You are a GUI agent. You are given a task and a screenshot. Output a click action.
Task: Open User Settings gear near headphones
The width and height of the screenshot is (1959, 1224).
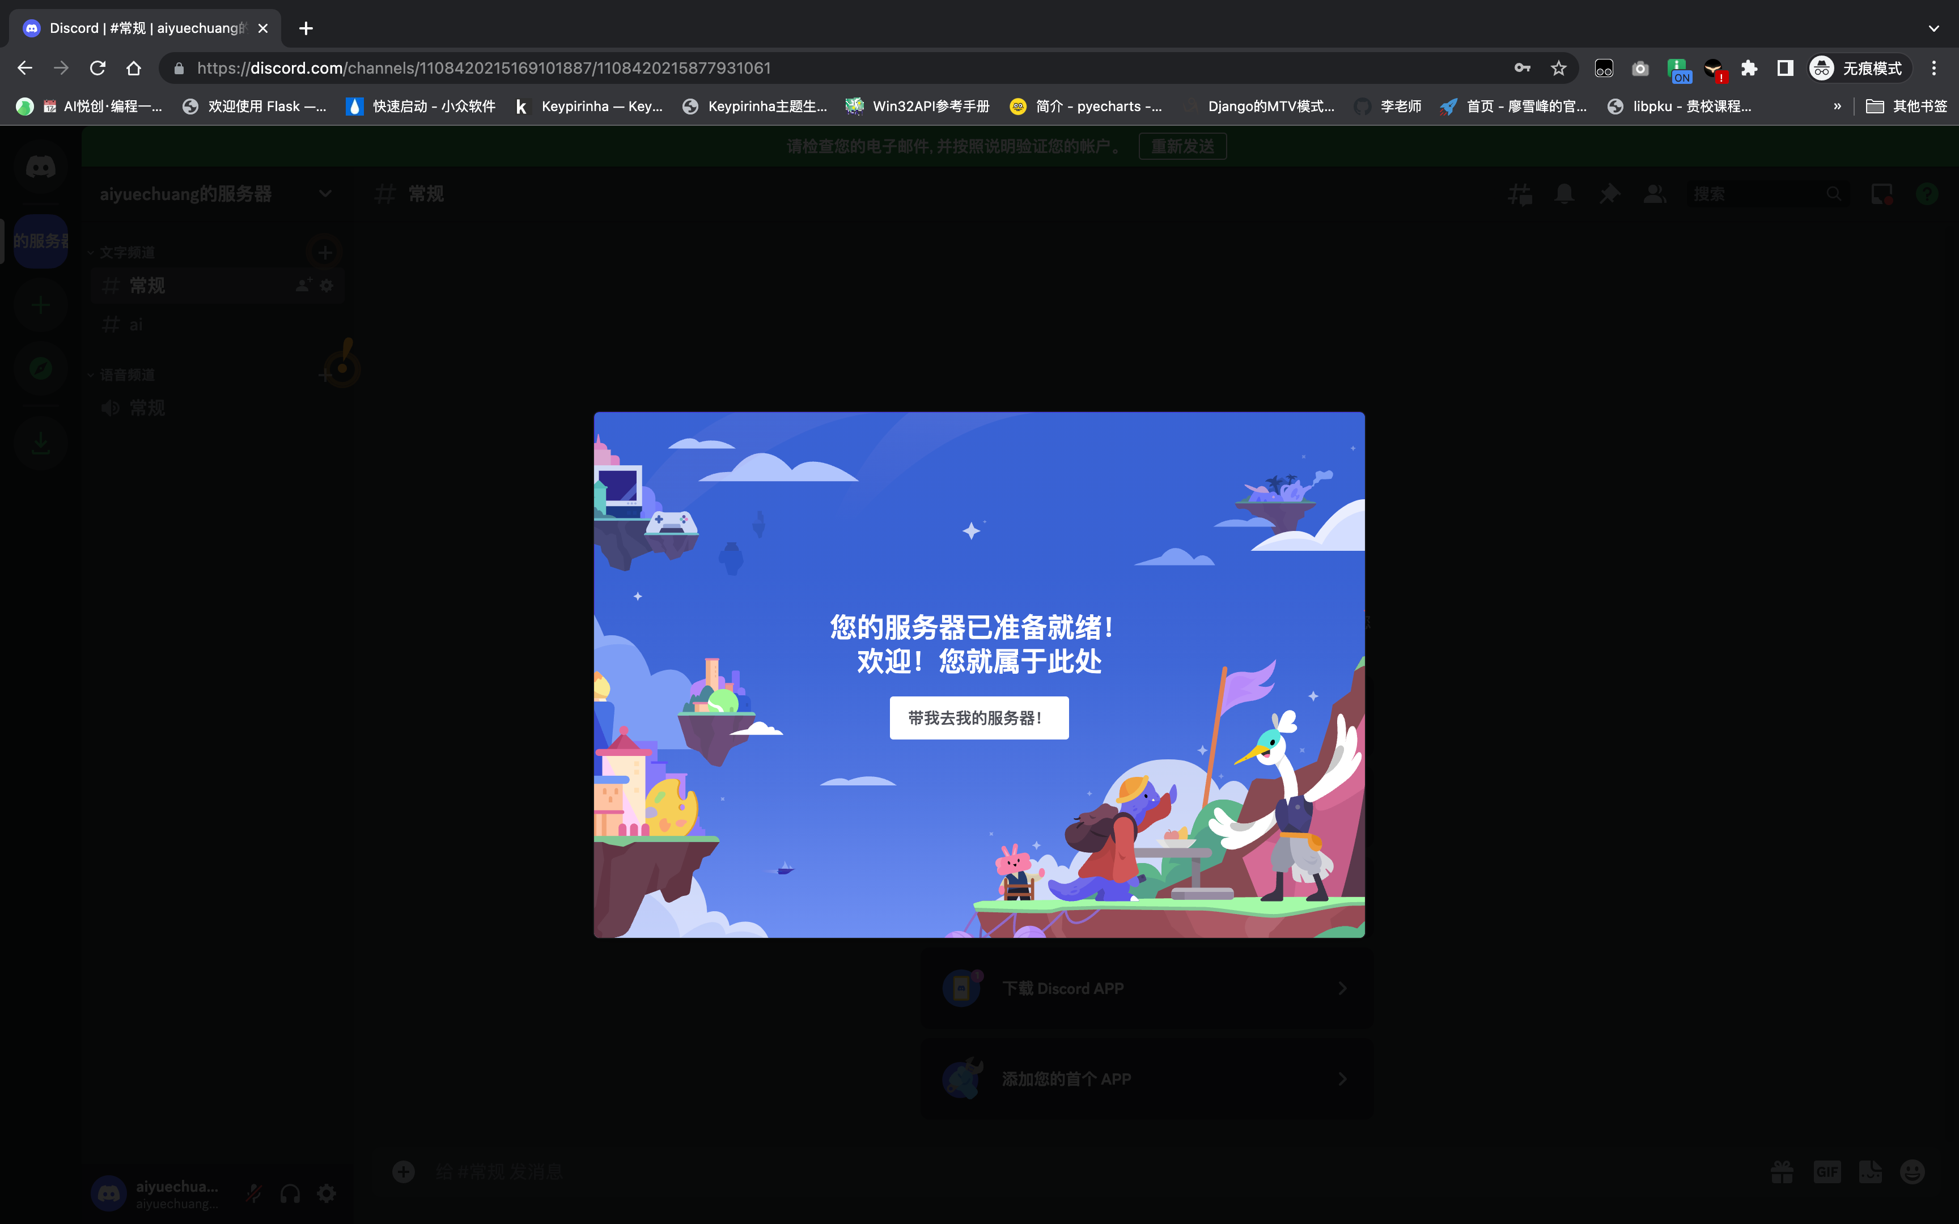[x=326, y=1193]
